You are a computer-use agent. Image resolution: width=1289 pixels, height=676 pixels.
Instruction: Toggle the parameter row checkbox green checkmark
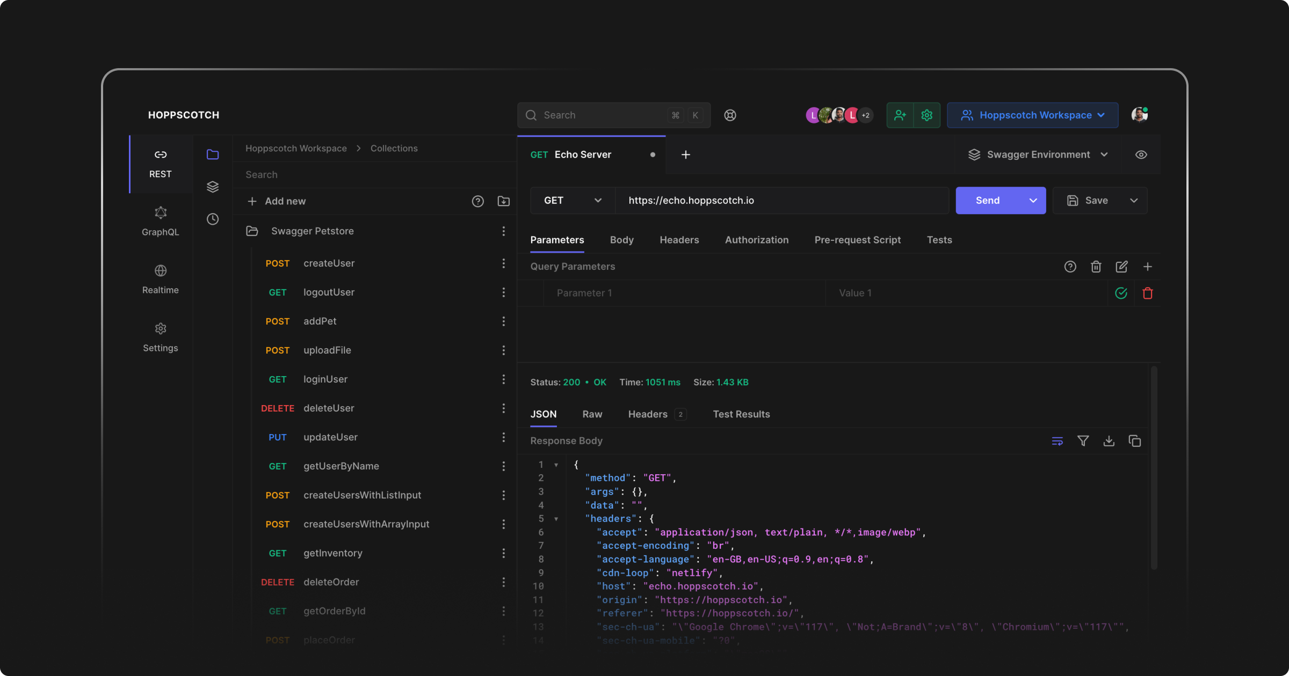click(1121, 293)
